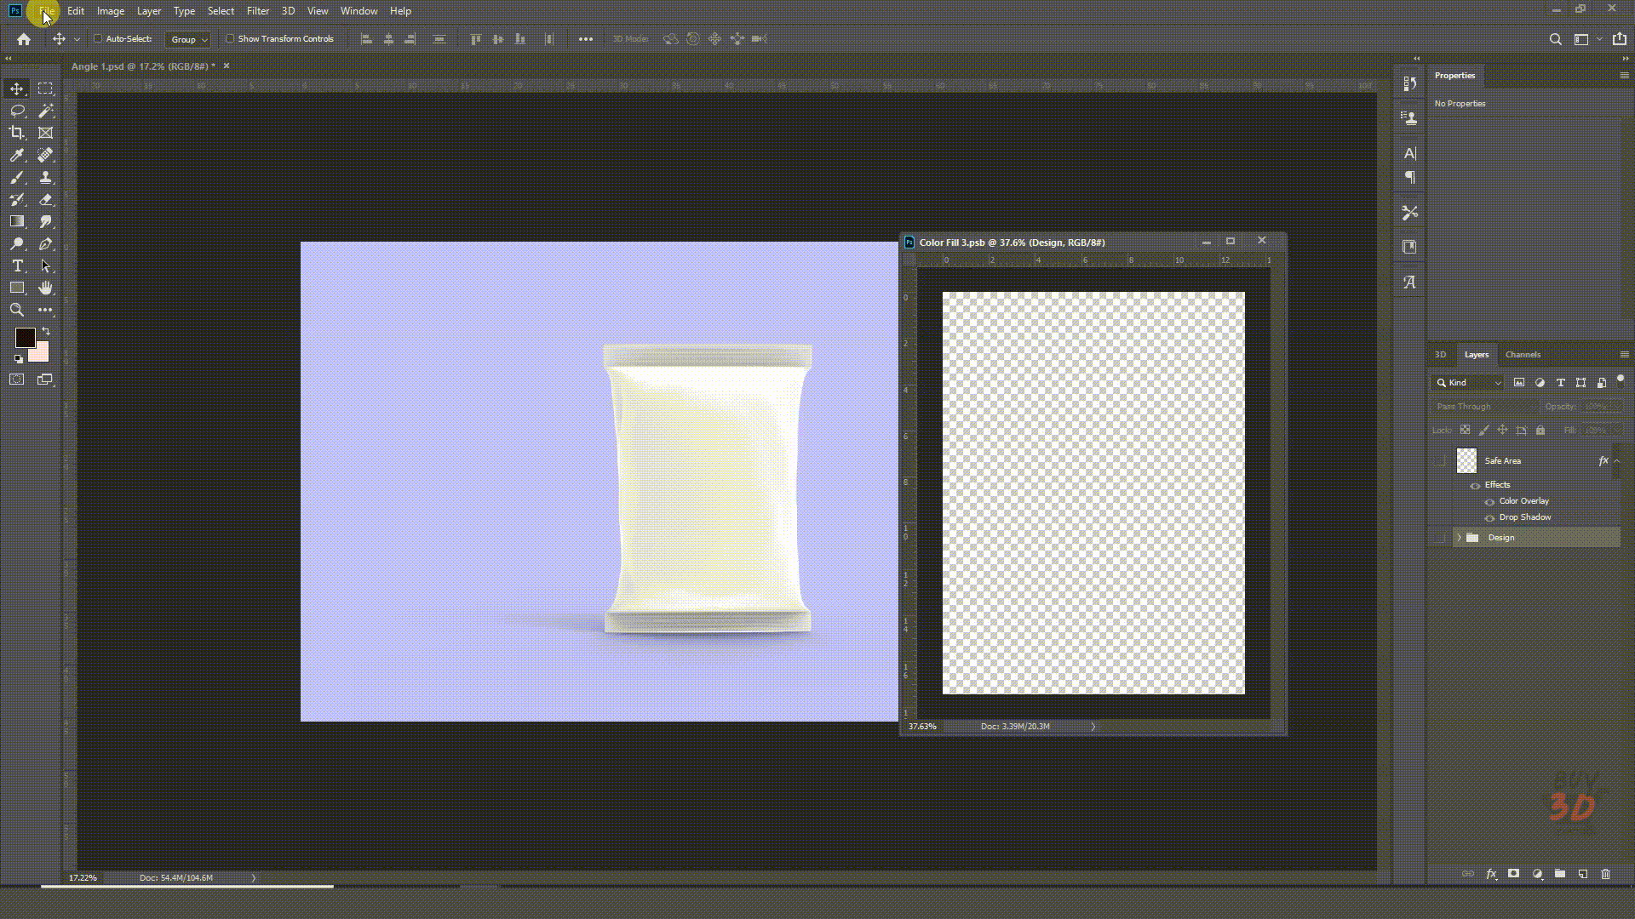This screenshot has width=1635, height=919.
Task: Open the Filter menu
Action: [257, 11]
